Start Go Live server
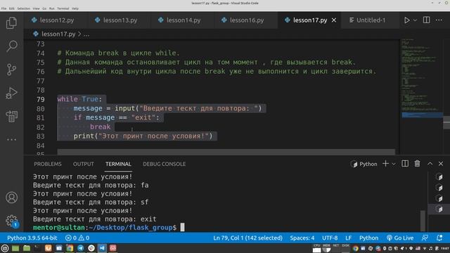This screenshot has width=450, height=253. coord(400,238)
